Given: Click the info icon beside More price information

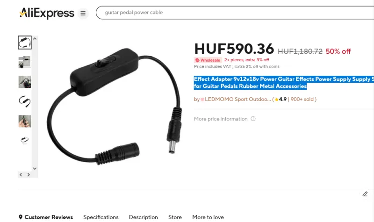Looking at the screenshot, I should (253, 119).
